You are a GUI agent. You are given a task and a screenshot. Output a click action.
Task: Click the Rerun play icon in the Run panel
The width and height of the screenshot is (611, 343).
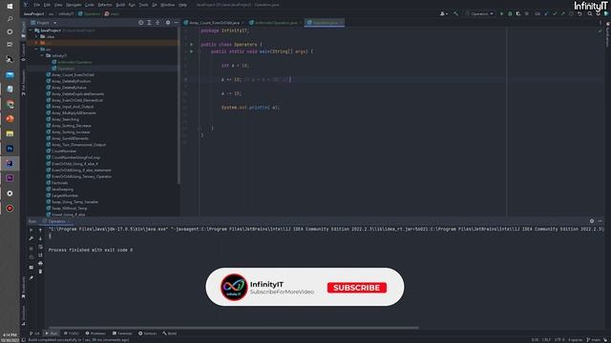(32, 231)
